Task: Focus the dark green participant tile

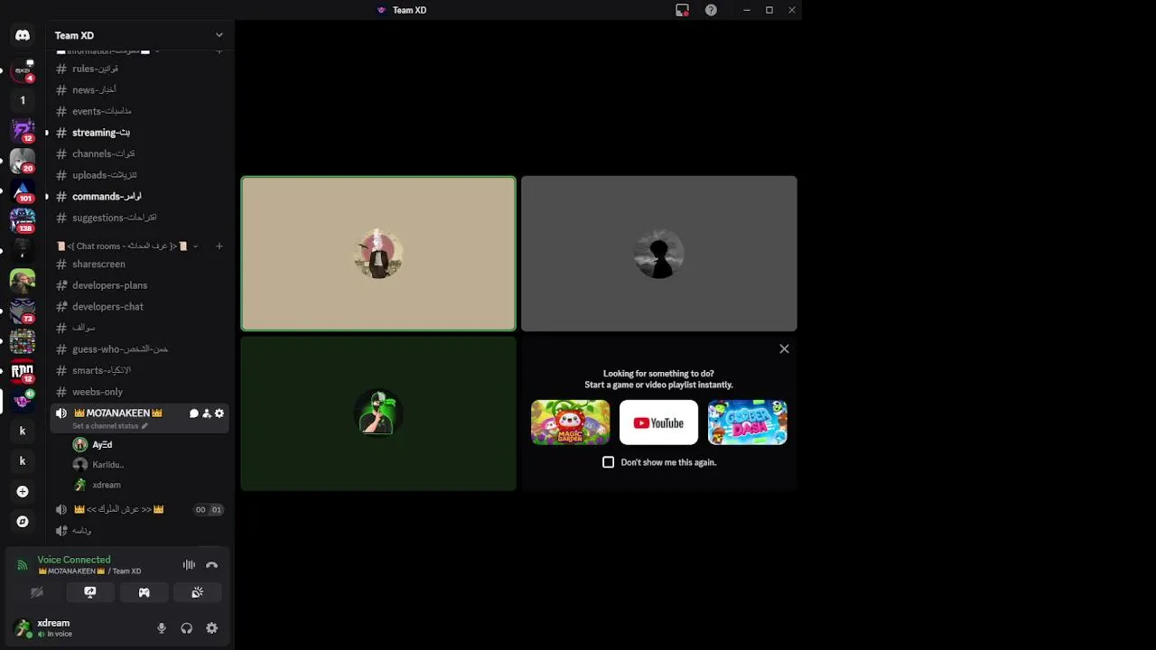Action: (378, 413)
